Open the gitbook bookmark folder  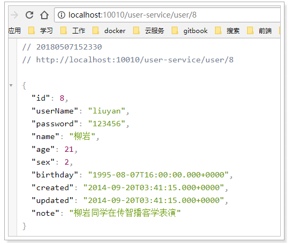(189, 30)
